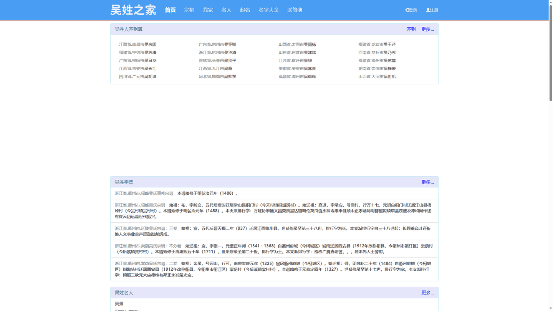553x311 pixels.
Task: Click 更多... in the 吴姓人签到簿 panel
Action: pos(427,29)
